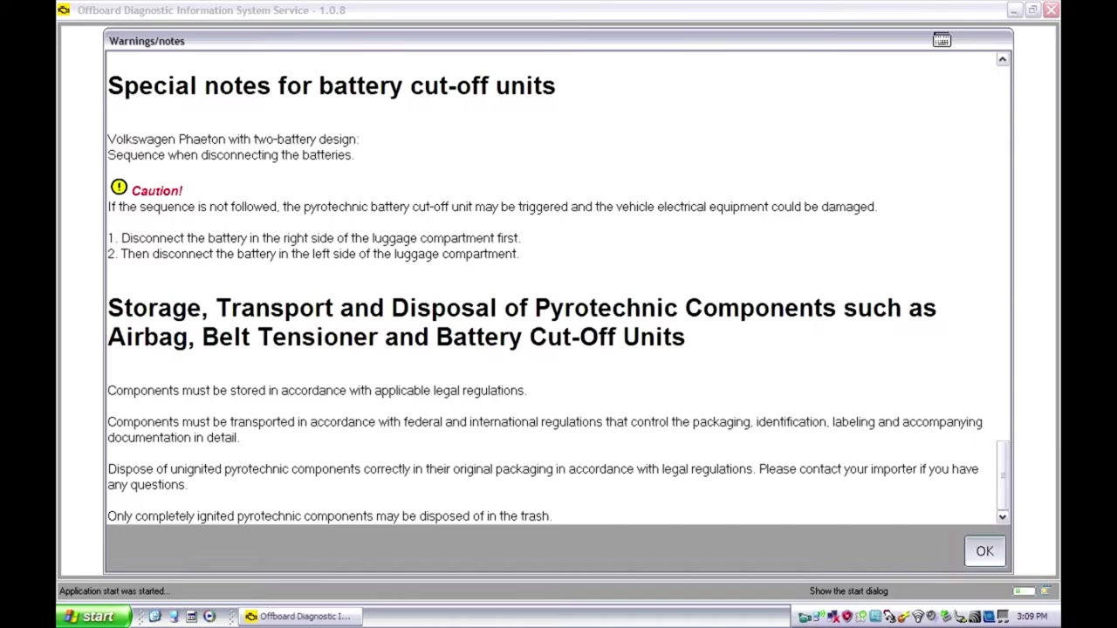Click the orange guitar tray icon
The height and width of the screenshot is (628, 1117).
(903, 617)
